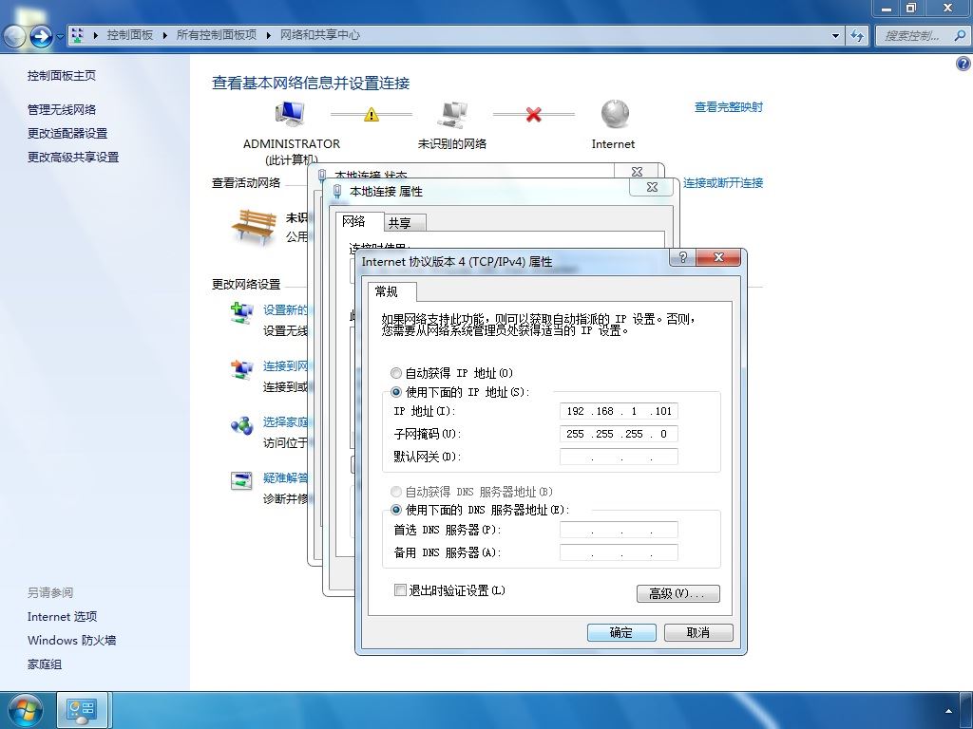Open the recent pages history dropdown

60,36
